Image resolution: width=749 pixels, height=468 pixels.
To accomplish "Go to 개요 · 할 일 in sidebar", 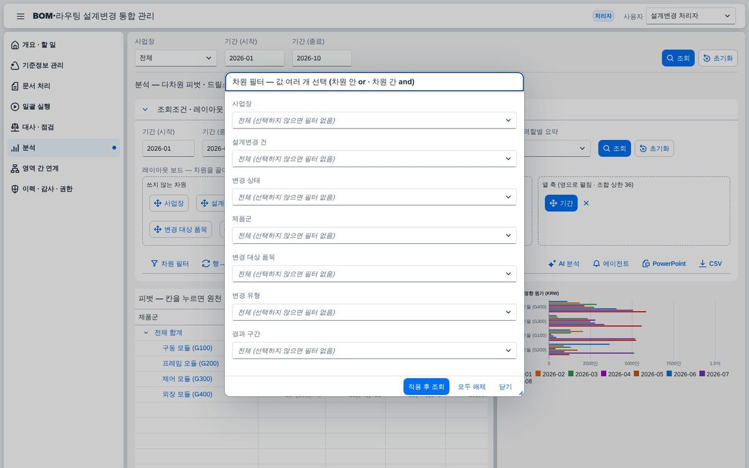I will 64,45.
